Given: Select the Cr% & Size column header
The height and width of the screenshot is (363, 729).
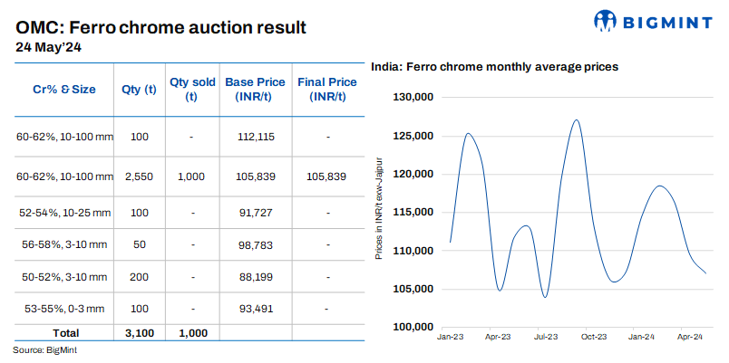Looking at the screenshot, I should (59, 89).
